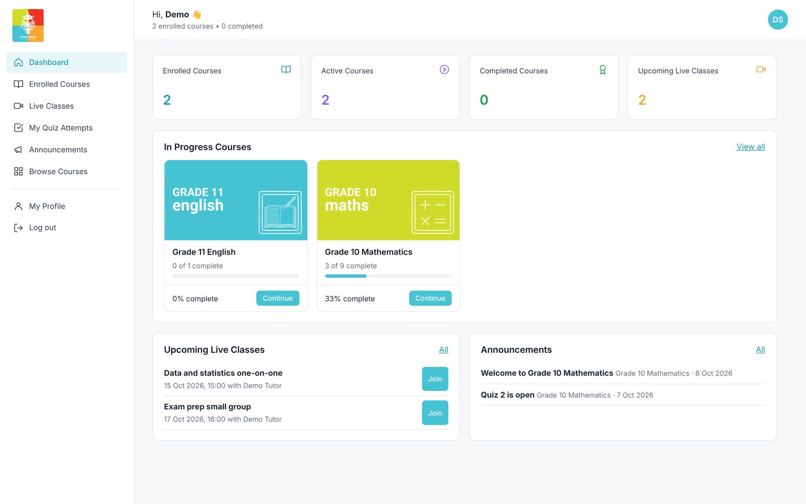Open the Grade 11 english banner thumbnail

(236, 200)
